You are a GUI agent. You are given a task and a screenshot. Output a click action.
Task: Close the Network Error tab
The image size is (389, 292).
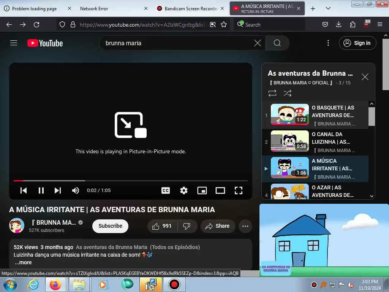(x=146, y=8)
